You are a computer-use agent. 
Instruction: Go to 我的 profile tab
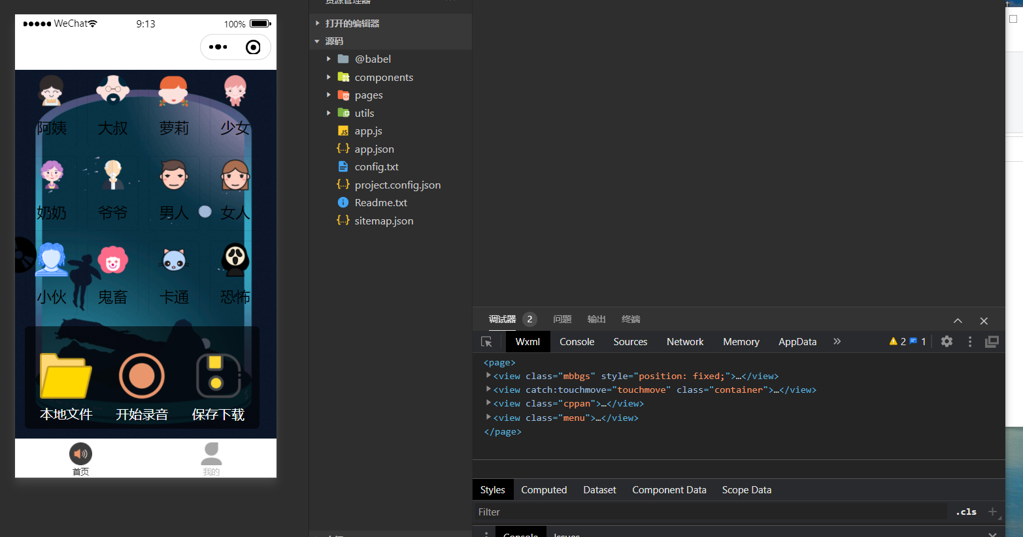[211, 458]
